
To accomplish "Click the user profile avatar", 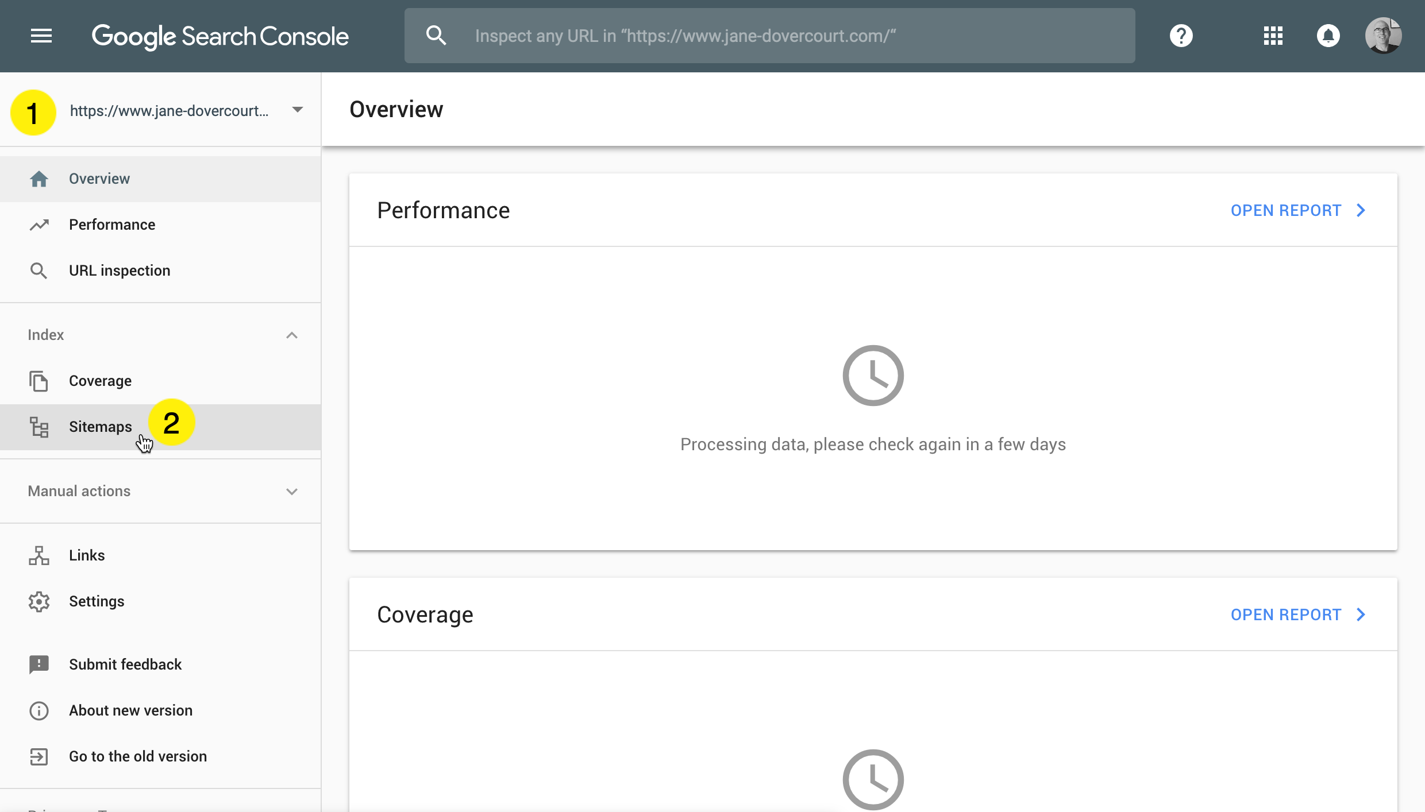I will click(x=1382, y=36).
